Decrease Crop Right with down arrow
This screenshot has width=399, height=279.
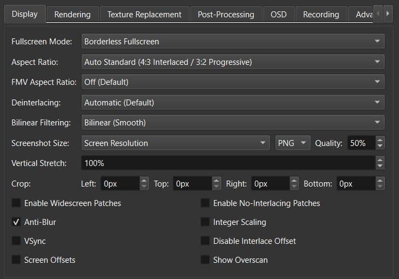click(294, 187)
